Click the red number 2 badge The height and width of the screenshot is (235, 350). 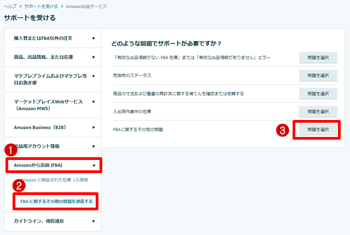tap(19, 186)
